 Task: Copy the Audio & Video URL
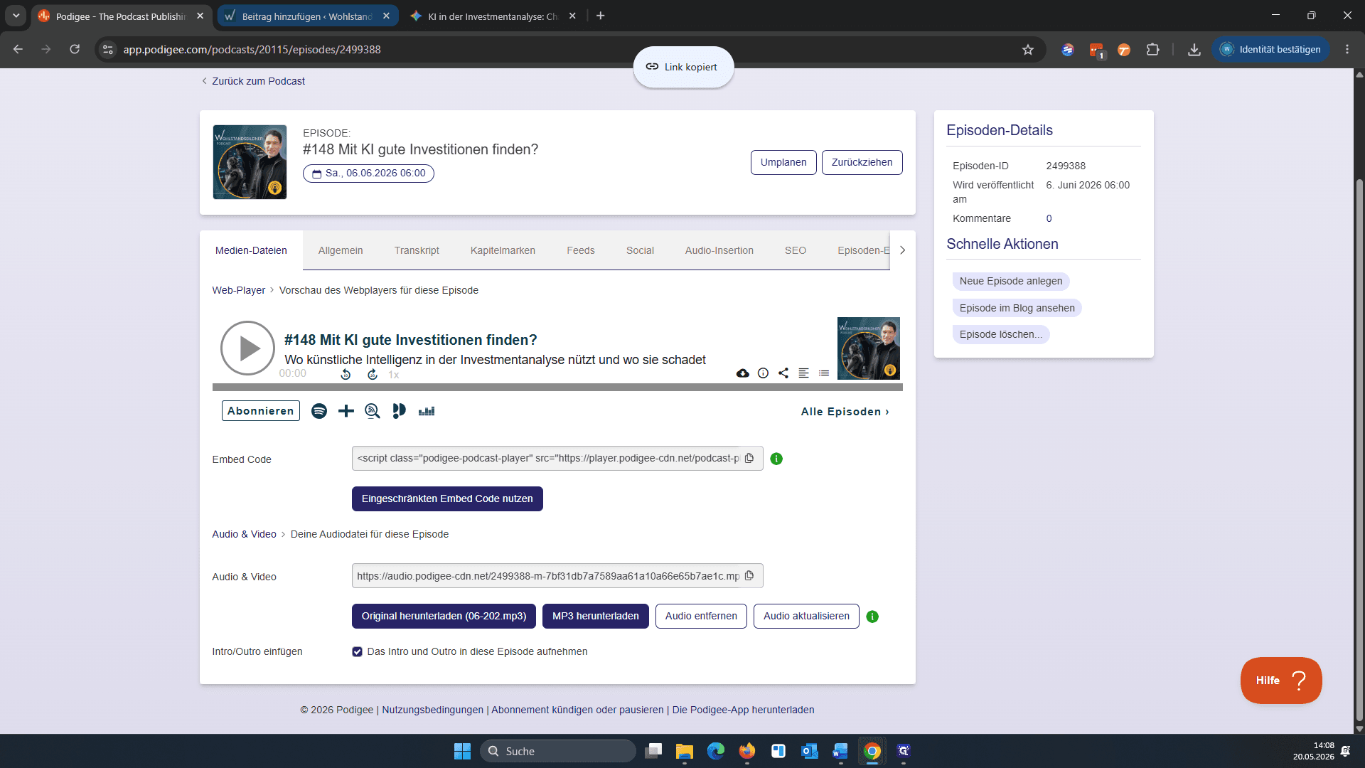coord(749,576)
